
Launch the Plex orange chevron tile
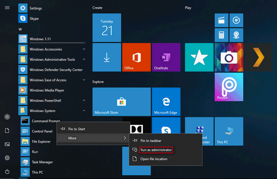pyautogui.click(x=259, y=57)
